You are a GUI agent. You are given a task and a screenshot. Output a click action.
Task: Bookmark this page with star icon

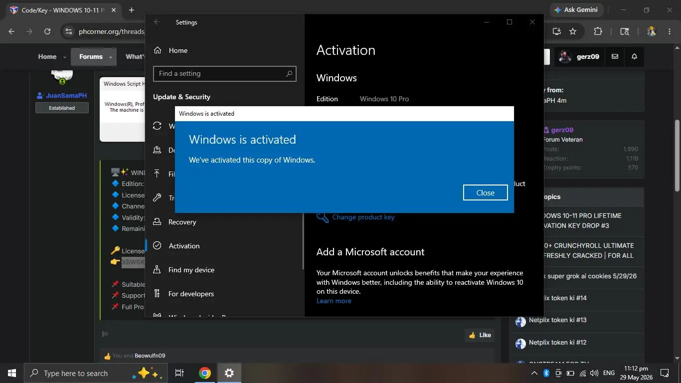[x=573, y=31]
